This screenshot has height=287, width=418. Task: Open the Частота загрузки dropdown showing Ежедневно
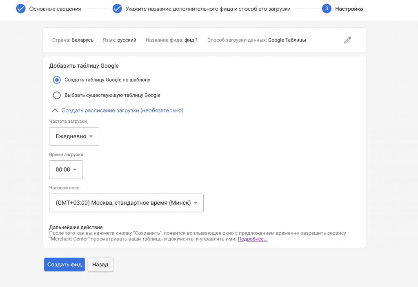pyautogui.click(x=74, y=136)
